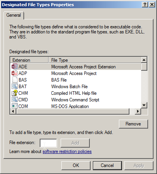The image size is (157, 174).
Task: Click the ADP Access Project icon
Action: pos(15,73)
